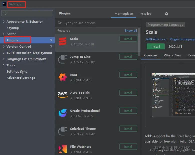195x155 pixels.
Task: Click the Settings window title text
Action: (x=15, y=4)
